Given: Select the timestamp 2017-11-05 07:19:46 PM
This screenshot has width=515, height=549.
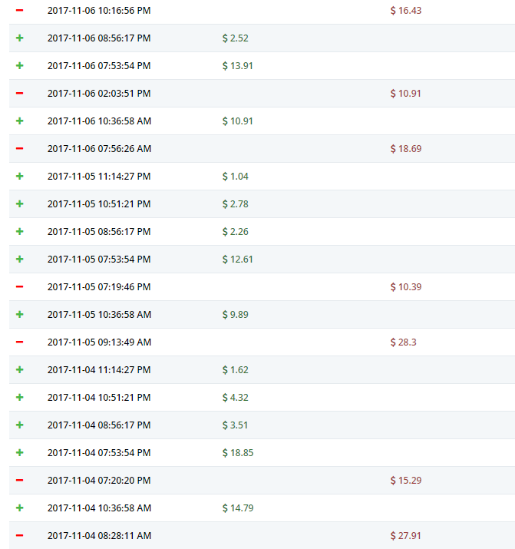Looking at the screenshot, I should coord(99,287).
